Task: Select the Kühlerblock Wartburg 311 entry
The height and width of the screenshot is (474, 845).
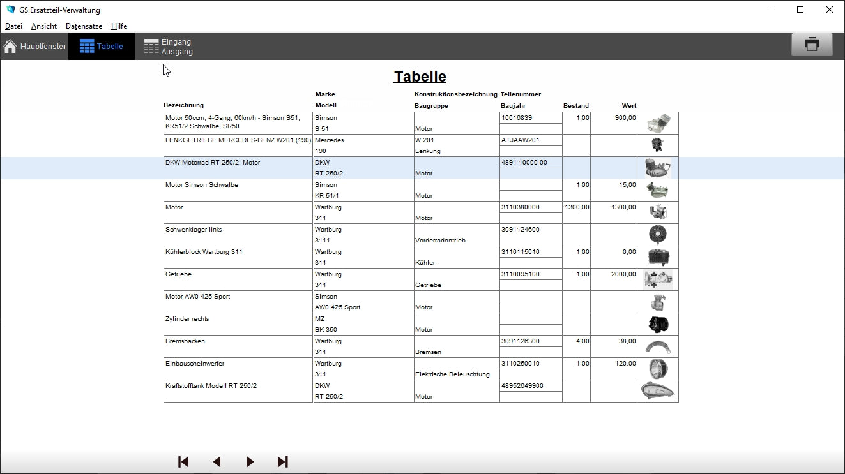Action: (204, 252)
